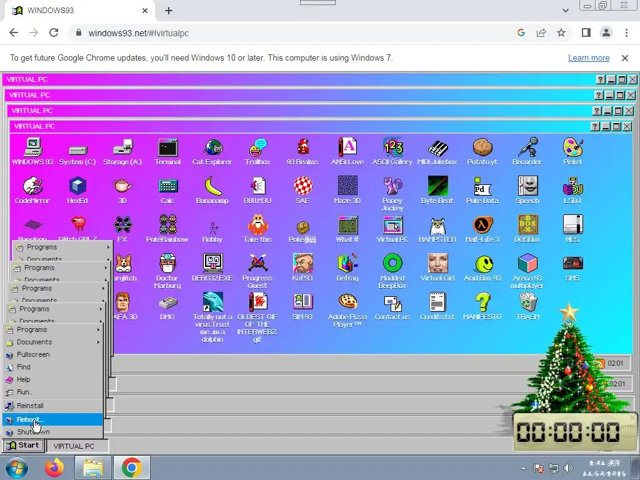Open CodeMirror icon
This screenshot has width=640, height=480.
[x=32, y=190]
